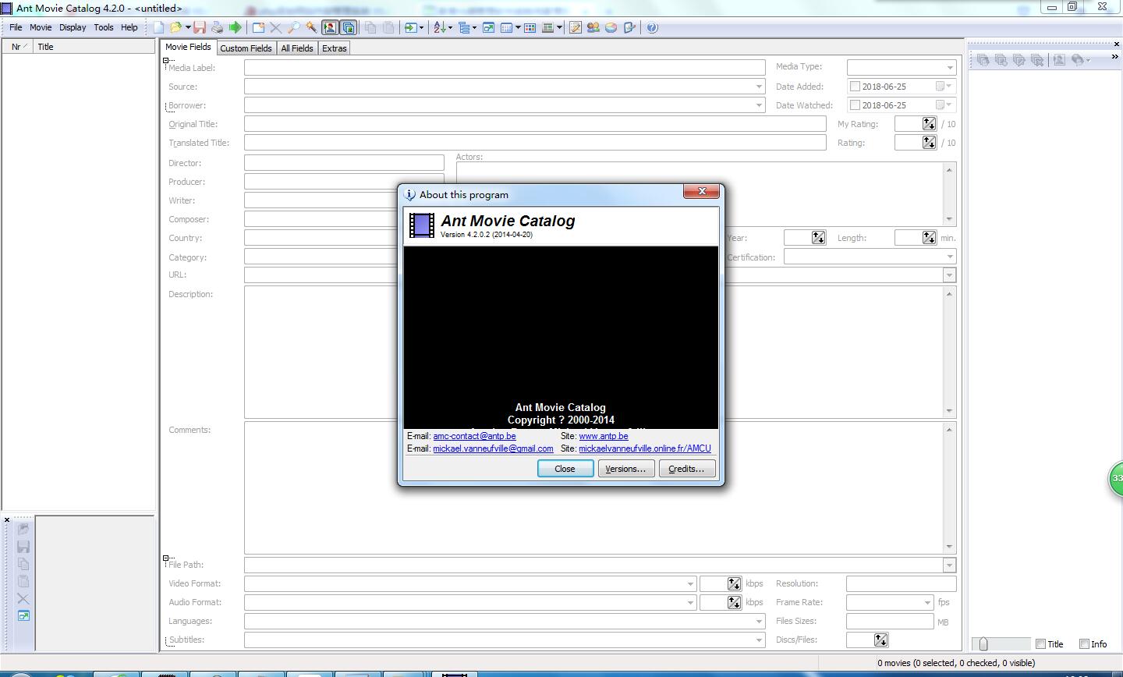The image size is (1123, 677).
Task: Click the Close button in About dialog
Action: [565, 469]
